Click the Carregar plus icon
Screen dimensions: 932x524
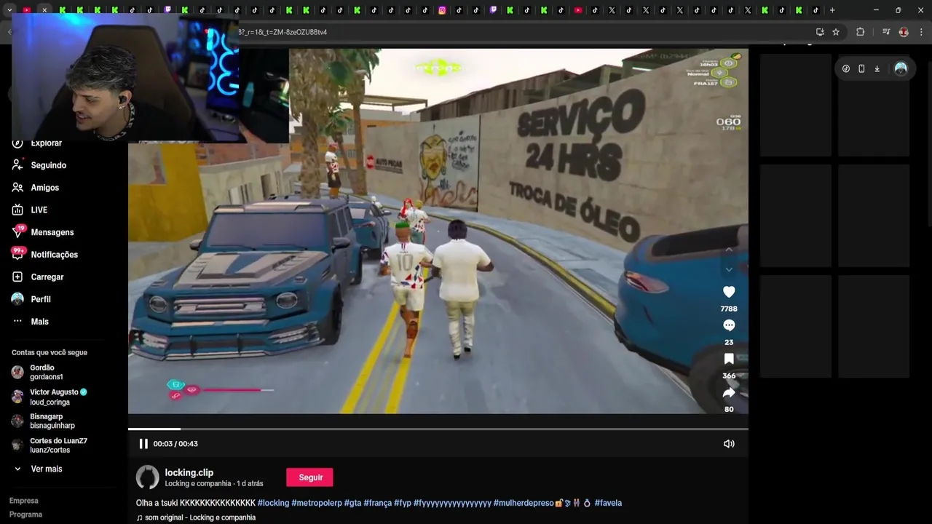coord(17,277)
